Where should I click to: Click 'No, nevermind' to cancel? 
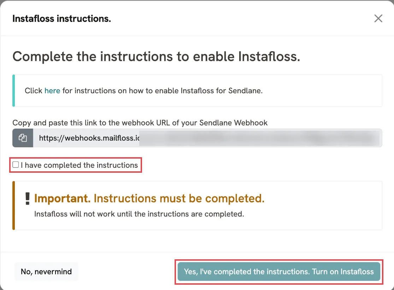46,272
